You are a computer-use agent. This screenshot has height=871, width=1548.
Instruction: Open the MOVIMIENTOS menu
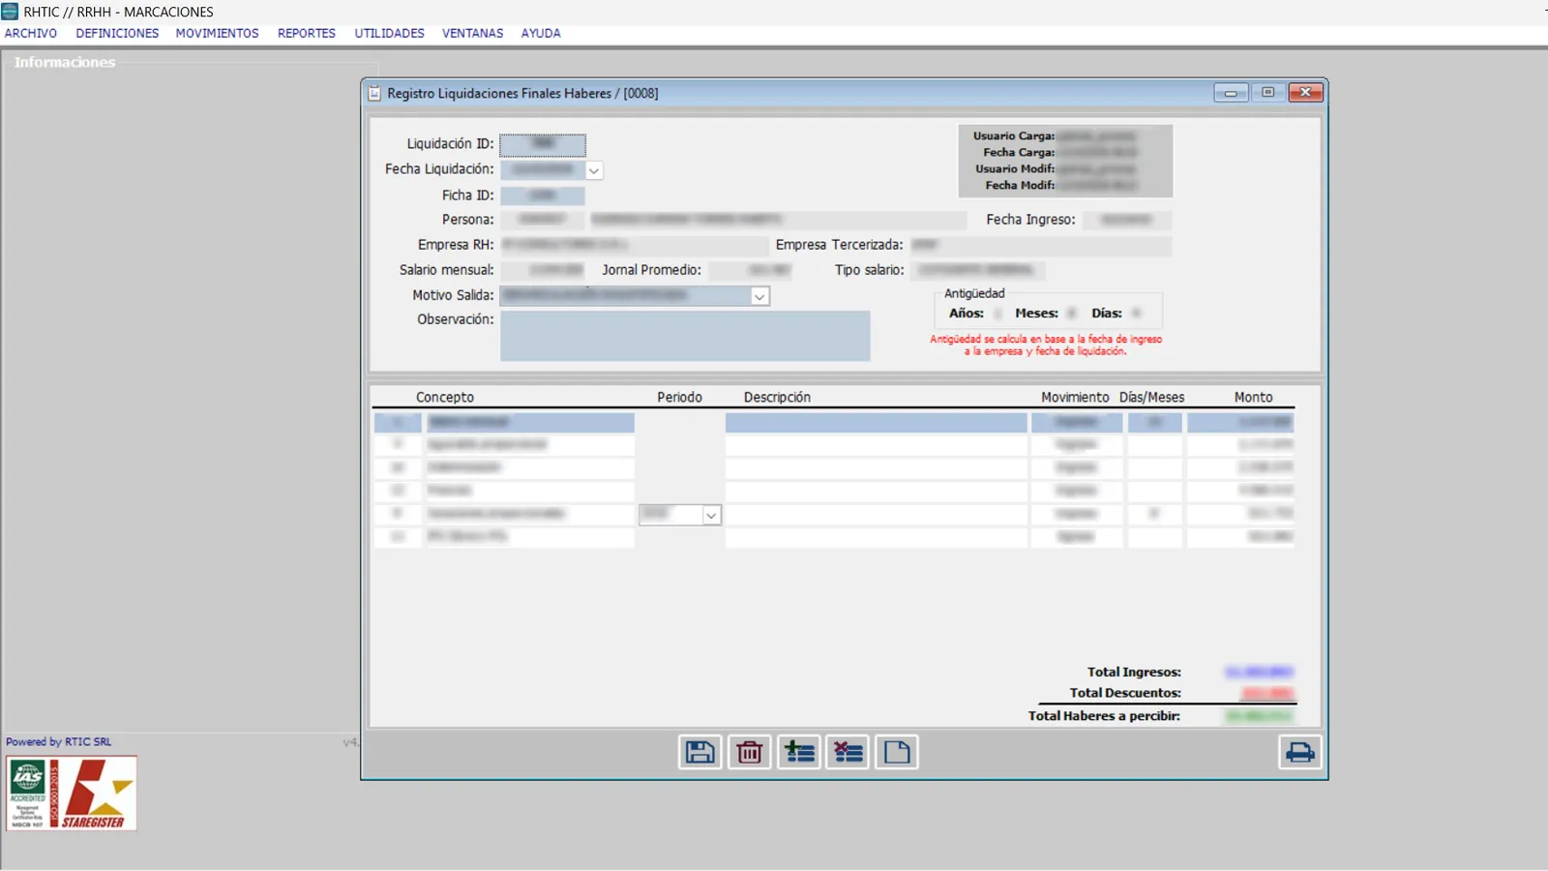point(217,33)
